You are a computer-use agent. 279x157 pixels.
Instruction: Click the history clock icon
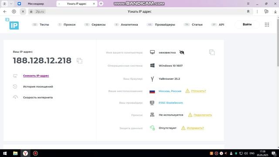pos(15,86)
